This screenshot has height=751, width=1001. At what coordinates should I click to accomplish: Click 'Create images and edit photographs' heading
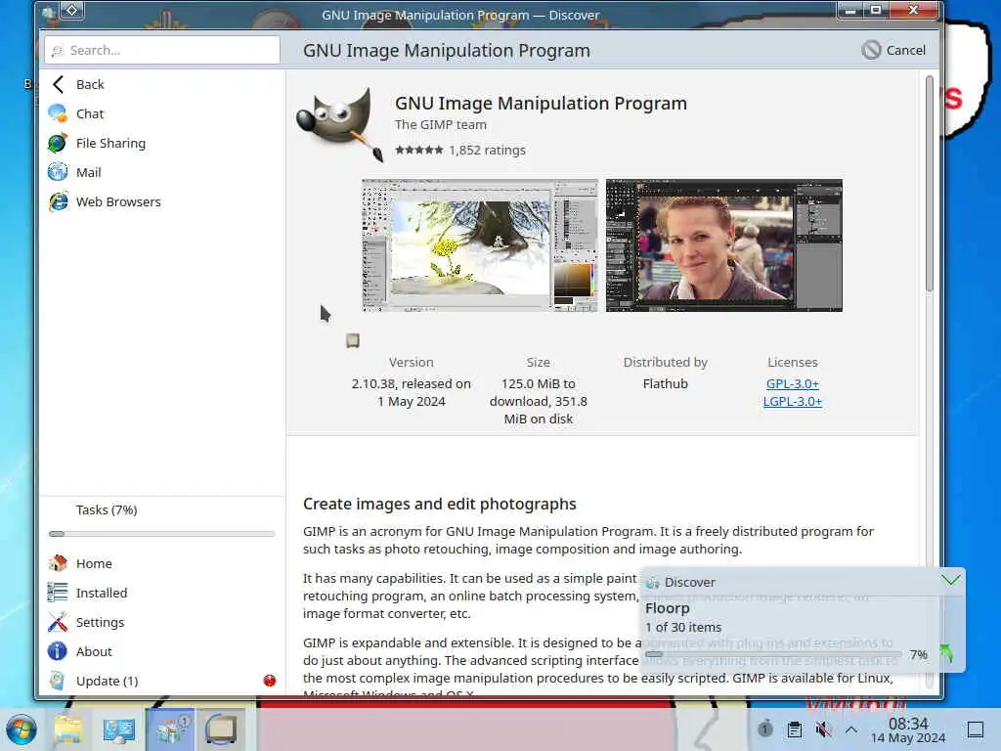439,504
